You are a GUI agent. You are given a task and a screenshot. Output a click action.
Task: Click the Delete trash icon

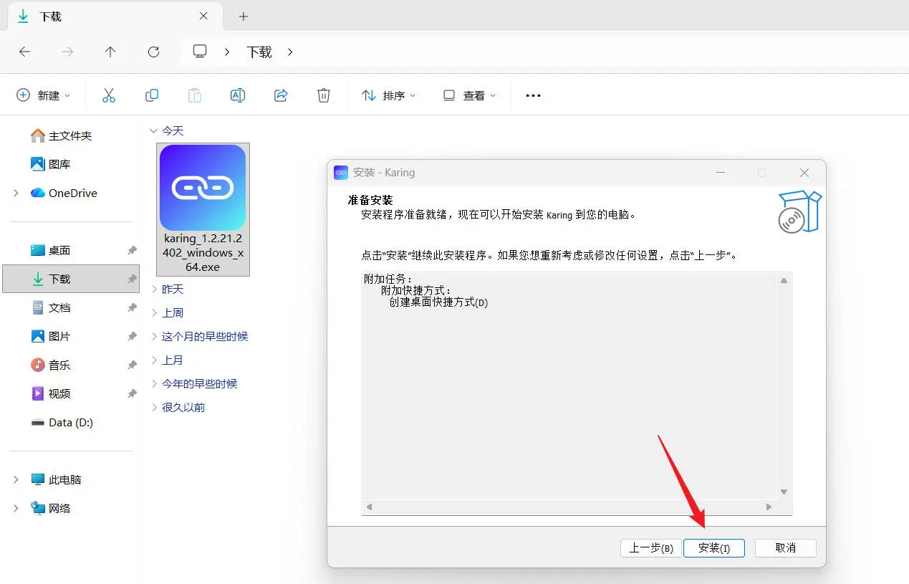click(324, 95)
